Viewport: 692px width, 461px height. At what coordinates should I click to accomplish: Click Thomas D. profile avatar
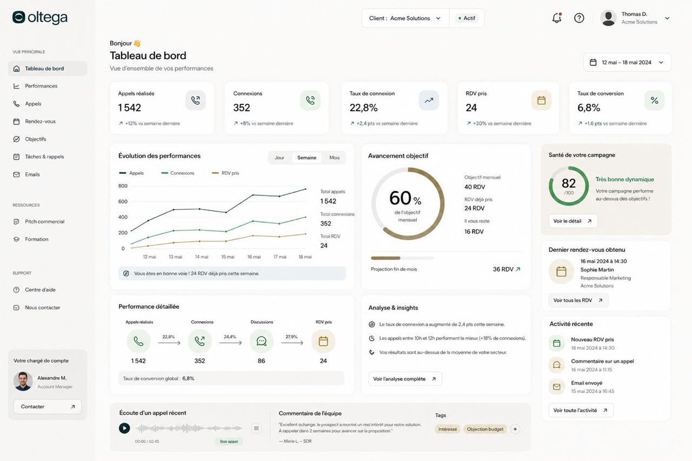[x=608, y=18]
